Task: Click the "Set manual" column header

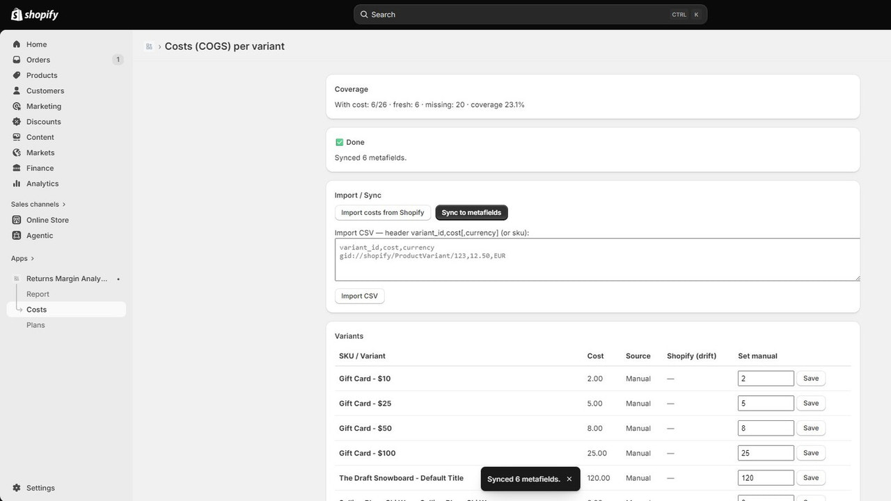Action: click(757, 356)
